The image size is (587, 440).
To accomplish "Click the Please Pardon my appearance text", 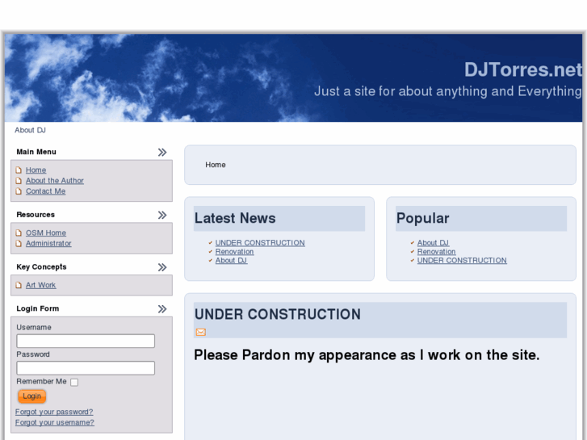I will 367,355.
